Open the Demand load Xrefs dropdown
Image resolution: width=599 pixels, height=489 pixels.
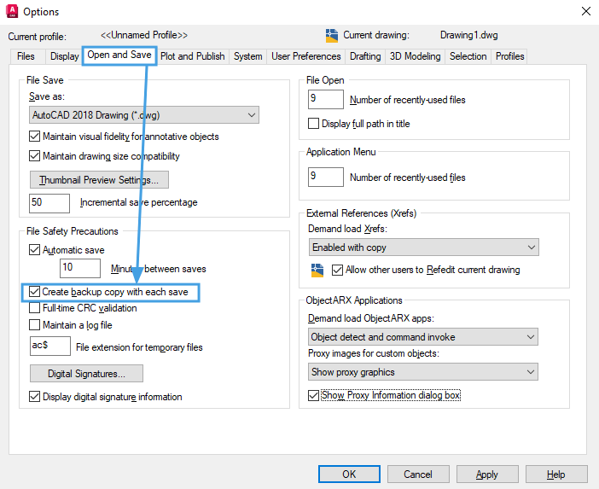[424, 247]
